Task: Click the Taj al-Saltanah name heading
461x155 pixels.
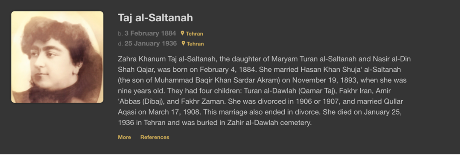Action: coord(155,17)
